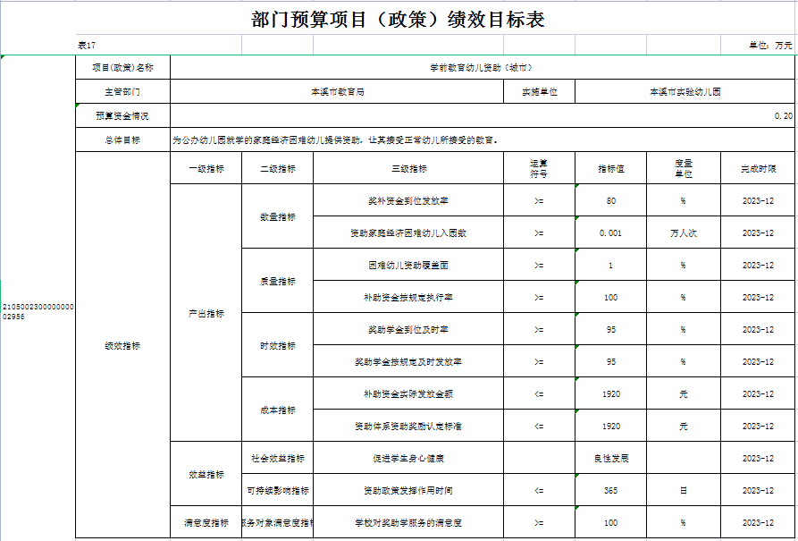This screenshot has height=541, width=798.
Task: Click the 二级指标 column header
Action: (x=277, y=168)
